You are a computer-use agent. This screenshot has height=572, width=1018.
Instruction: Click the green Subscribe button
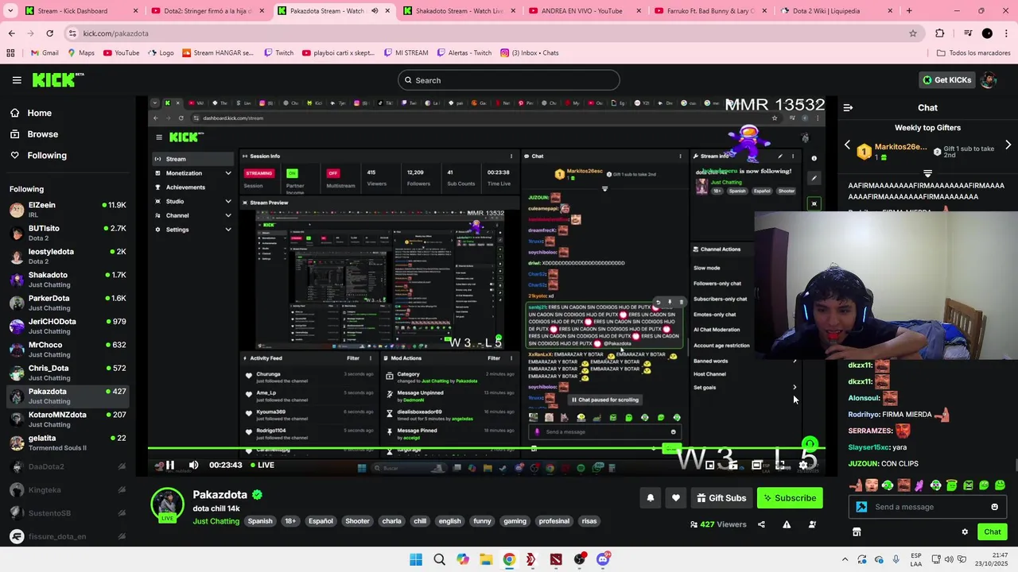790,498
